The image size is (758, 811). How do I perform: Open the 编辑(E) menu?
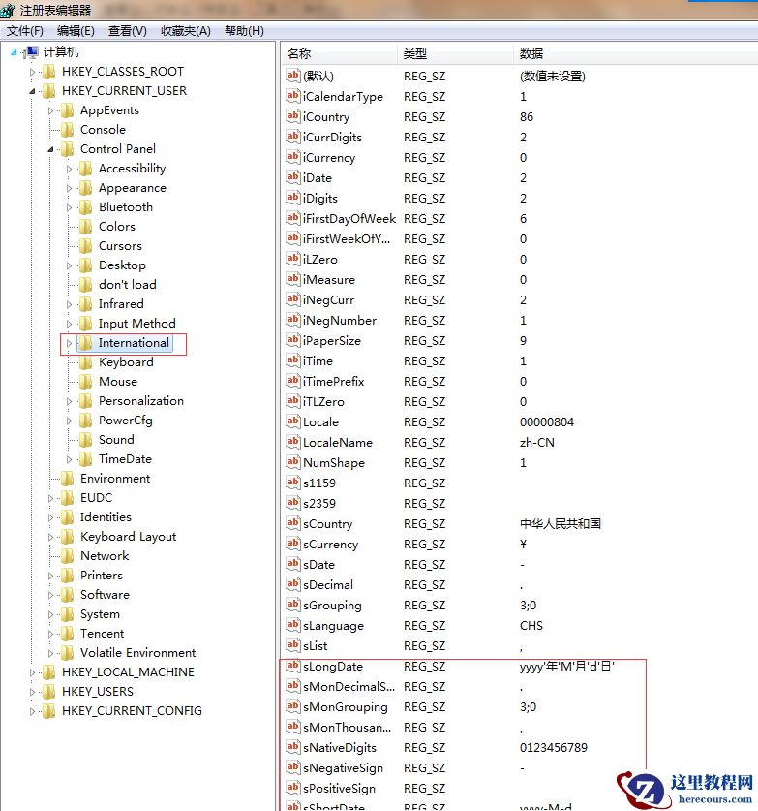[x=76, y=31]
